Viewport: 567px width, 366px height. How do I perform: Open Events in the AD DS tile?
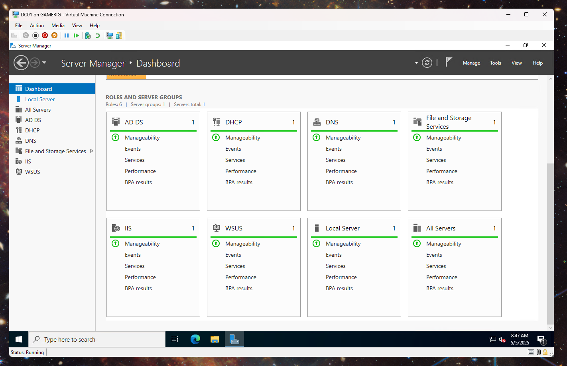[133, 149]
